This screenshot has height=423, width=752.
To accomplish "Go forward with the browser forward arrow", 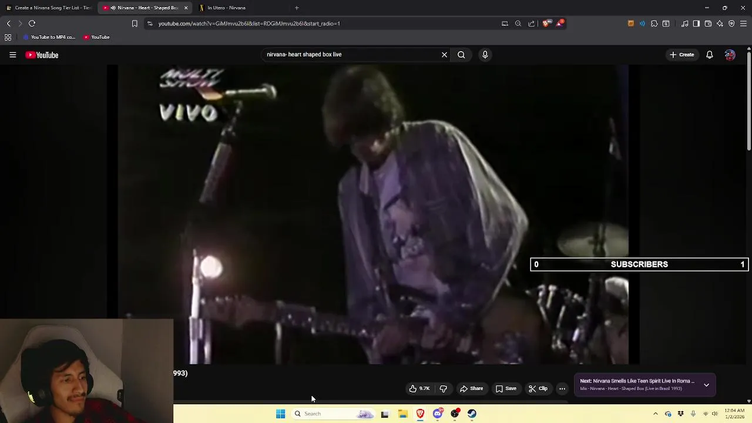I will 20,23.
